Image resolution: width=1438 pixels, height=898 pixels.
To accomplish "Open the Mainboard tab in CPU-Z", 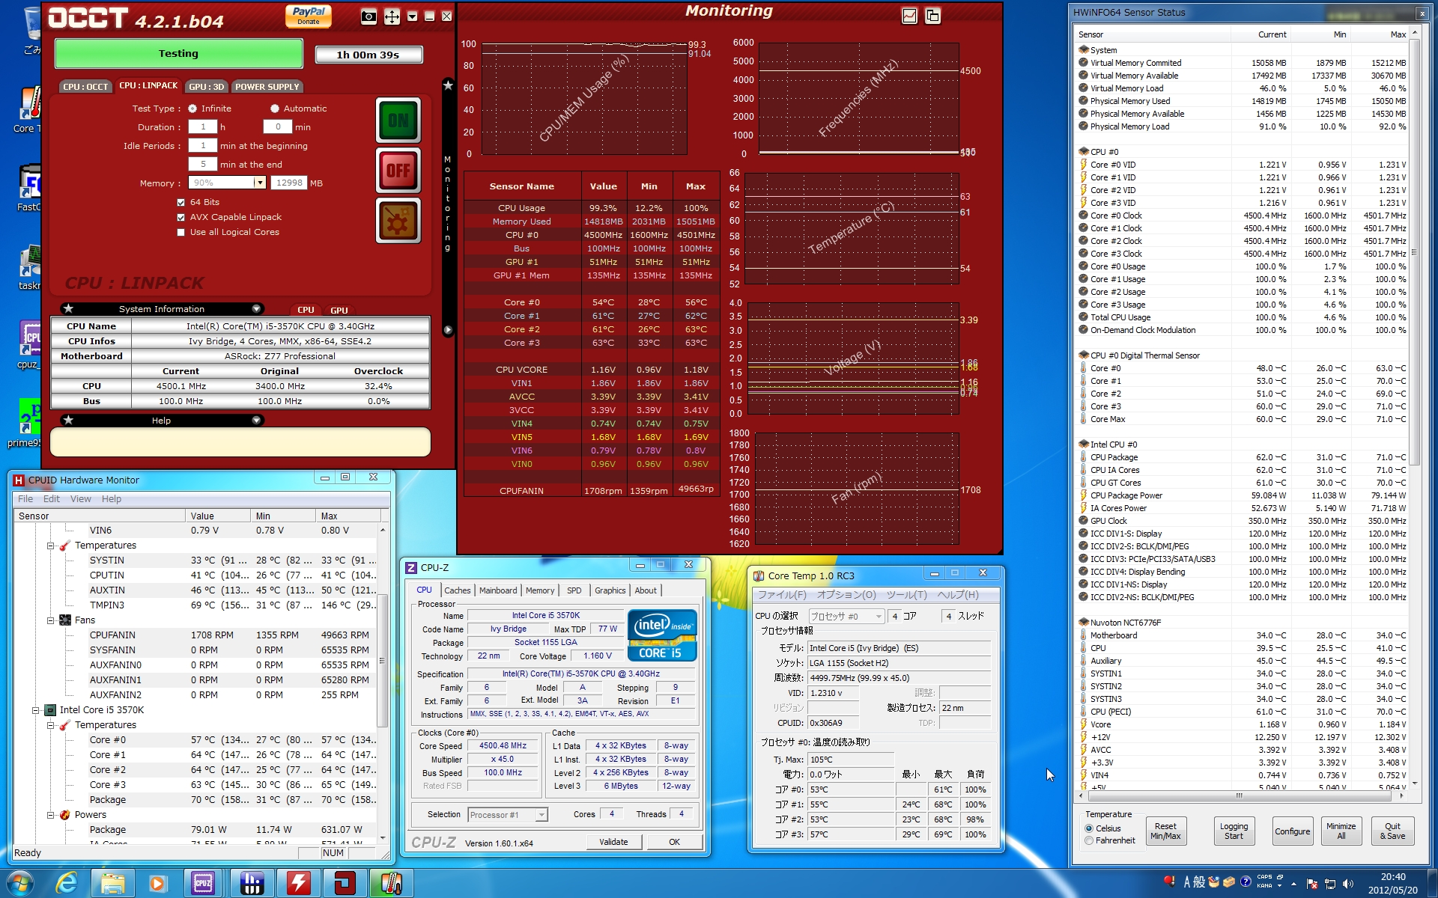I will pyautogui.click(x=498, y=590).
